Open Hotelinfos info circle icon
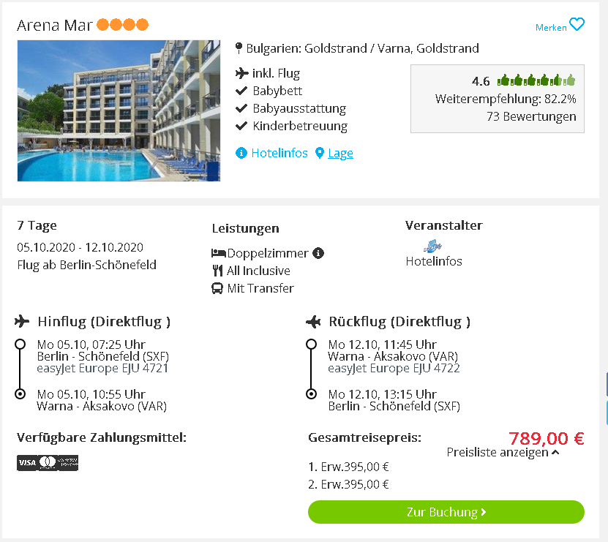 click(x=241, y=153)
